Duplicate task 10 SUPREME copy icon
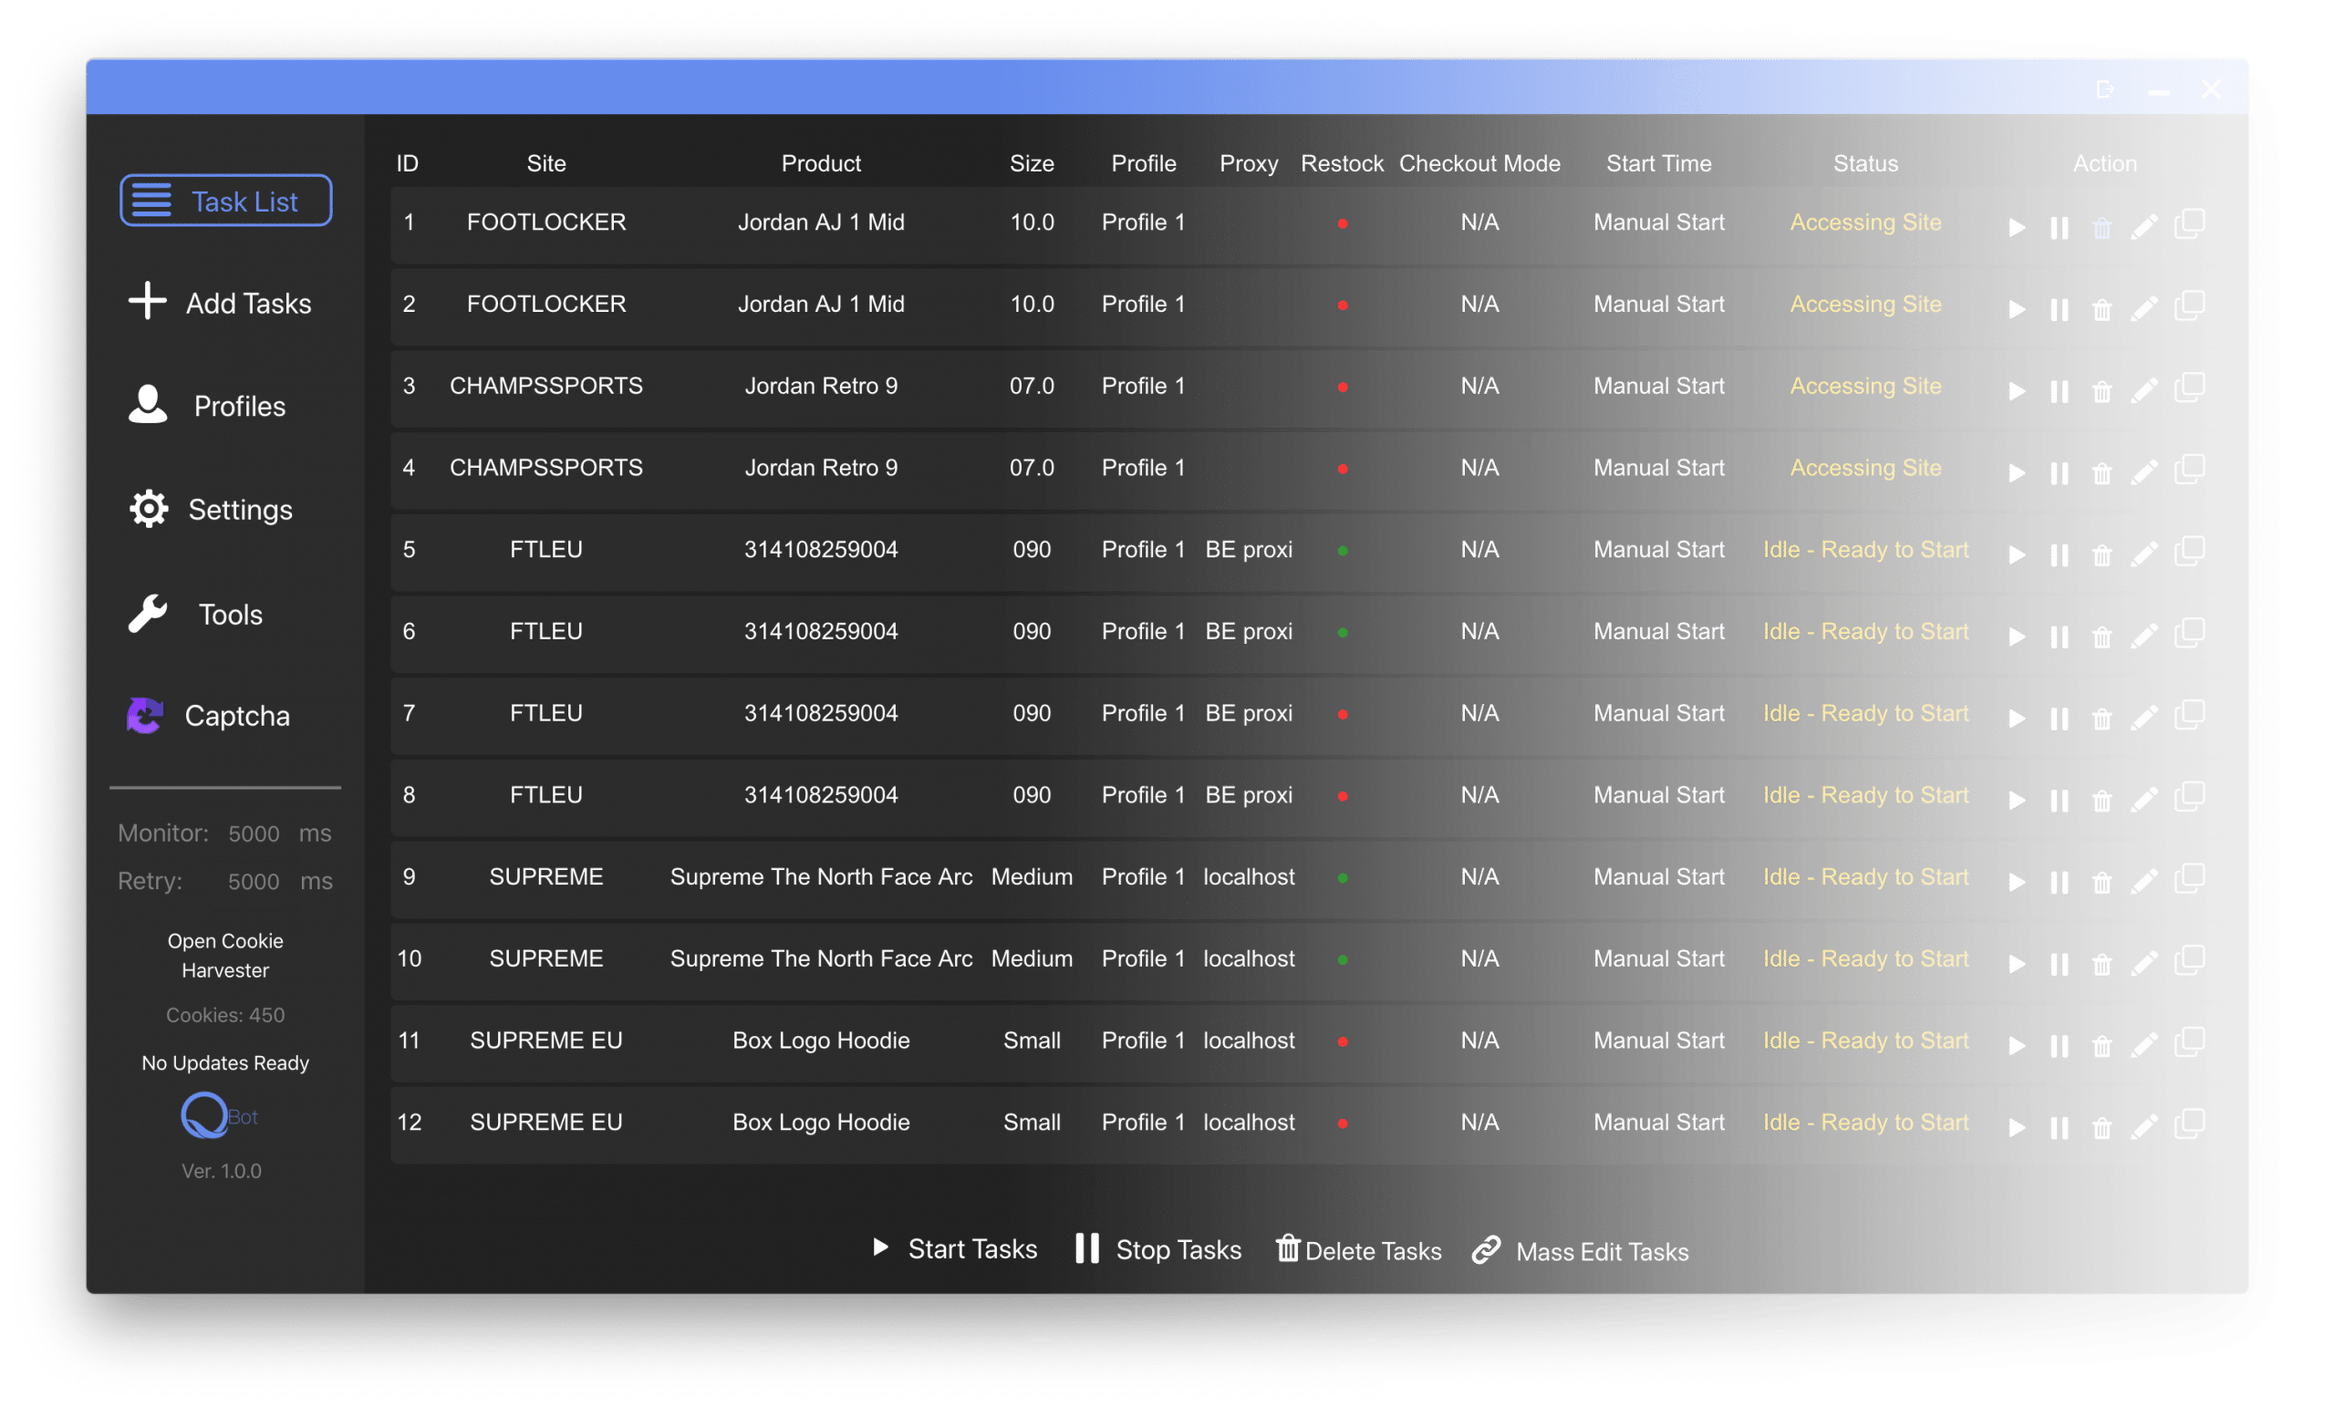The width and height of the screenshot is (2335, 1408). coord(2189,960)
